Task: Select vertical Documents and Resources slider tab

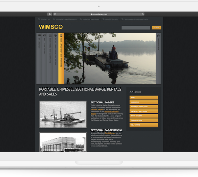Action: pos(50,58)
